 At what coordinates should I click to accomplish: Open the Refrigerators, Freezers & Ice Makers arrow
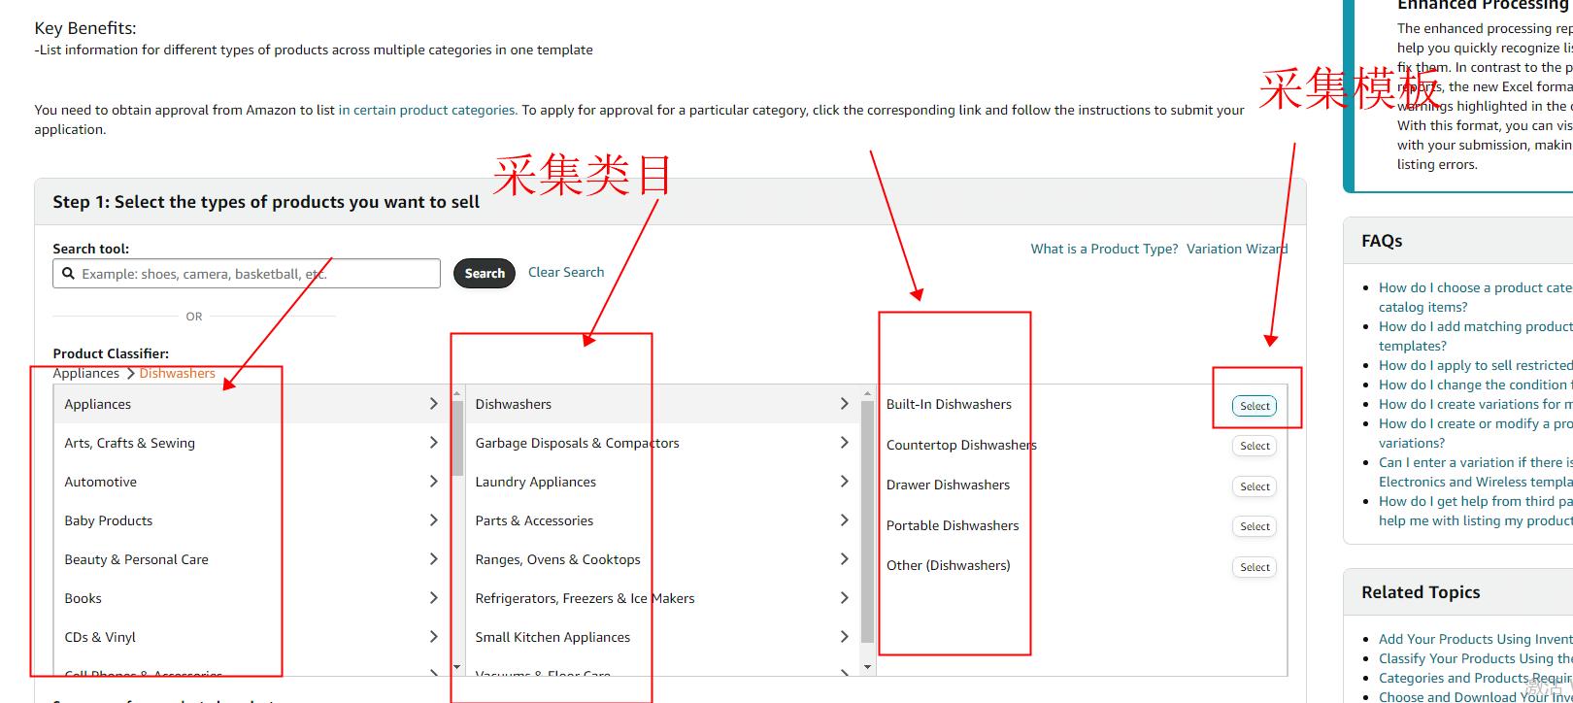[x=845, y=598]
